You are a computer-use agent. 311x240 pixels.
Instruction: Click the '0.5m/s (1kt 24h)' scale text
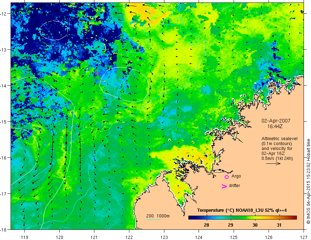click(x=277, y=158)
